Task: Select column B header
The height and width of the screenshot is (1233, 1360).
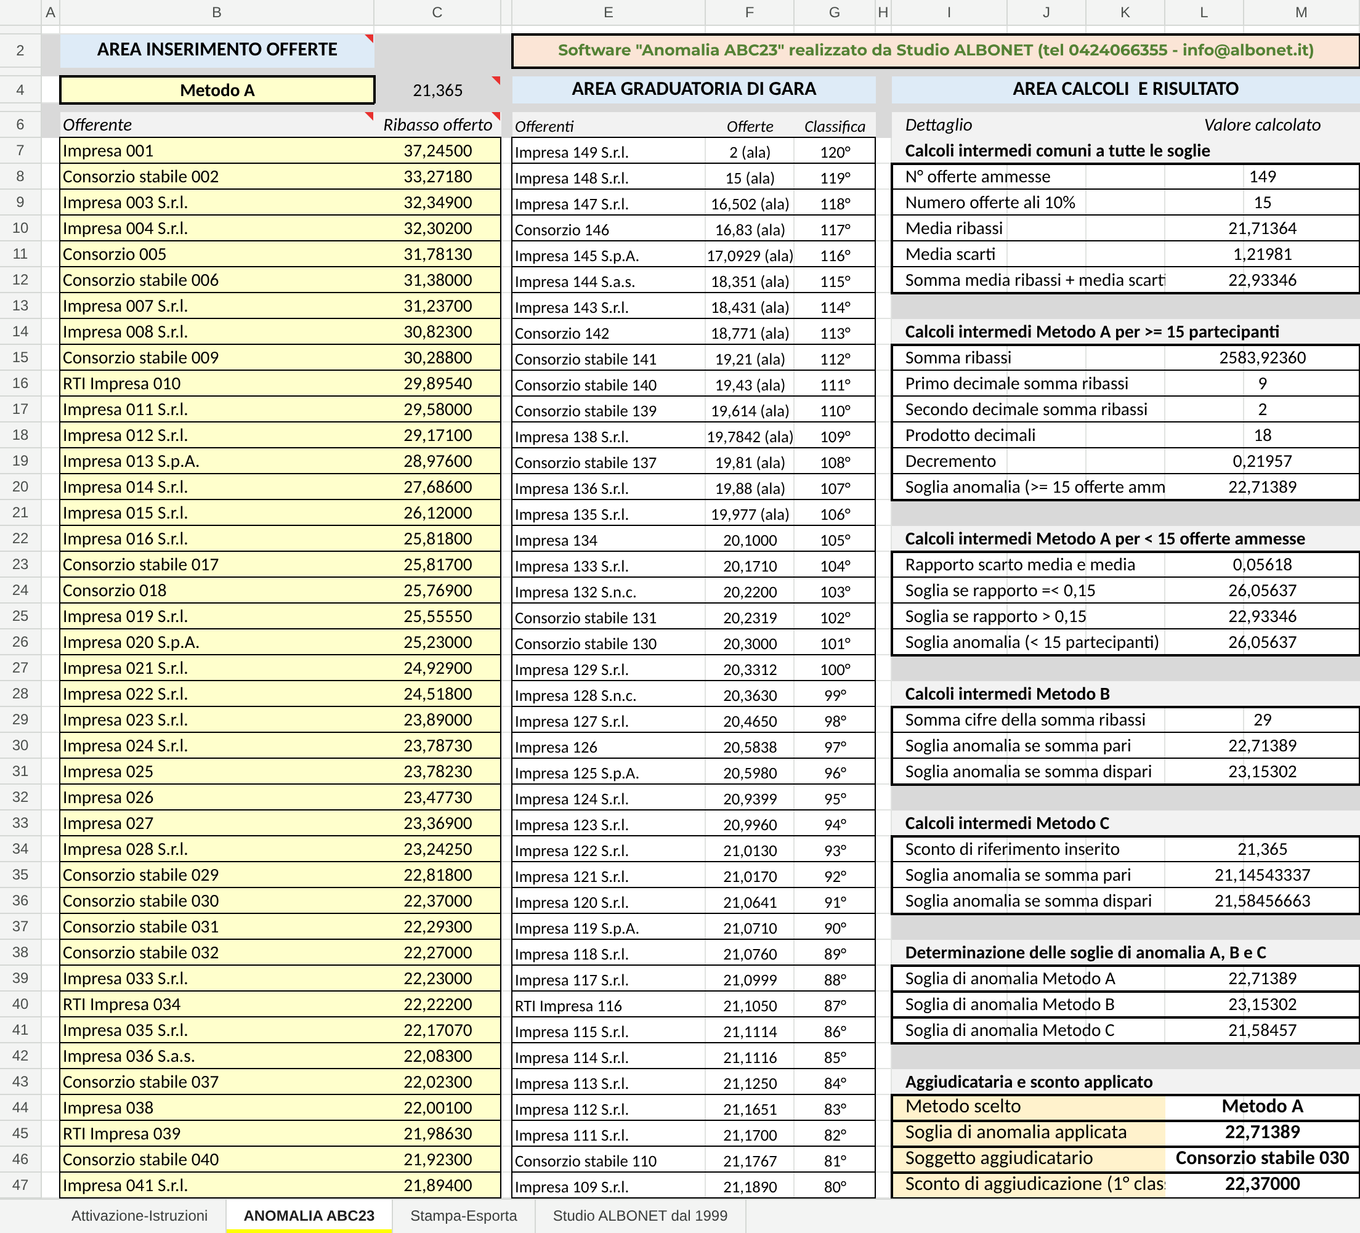Action: pyautogui.click(x=217, y=12)
